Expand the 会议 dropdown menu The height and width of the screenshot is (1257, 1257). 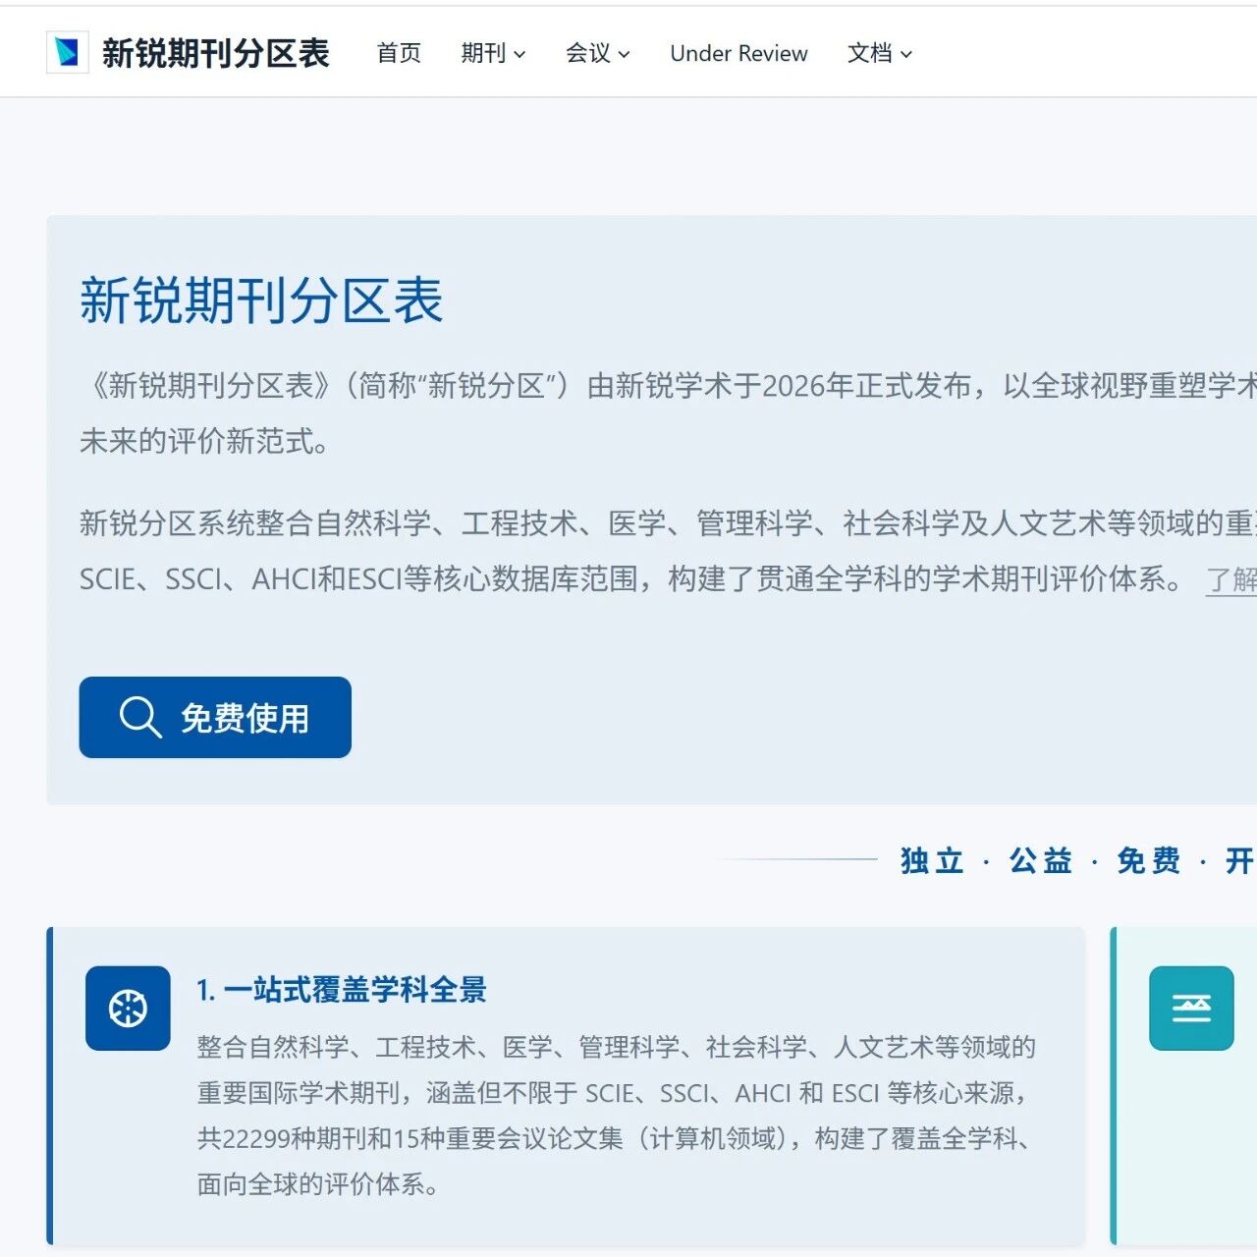[597, 53]
